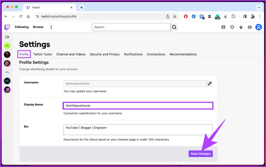Click the Twitch logo home icon
This screenshot has width=266, height=167.
tap(7, 27)
